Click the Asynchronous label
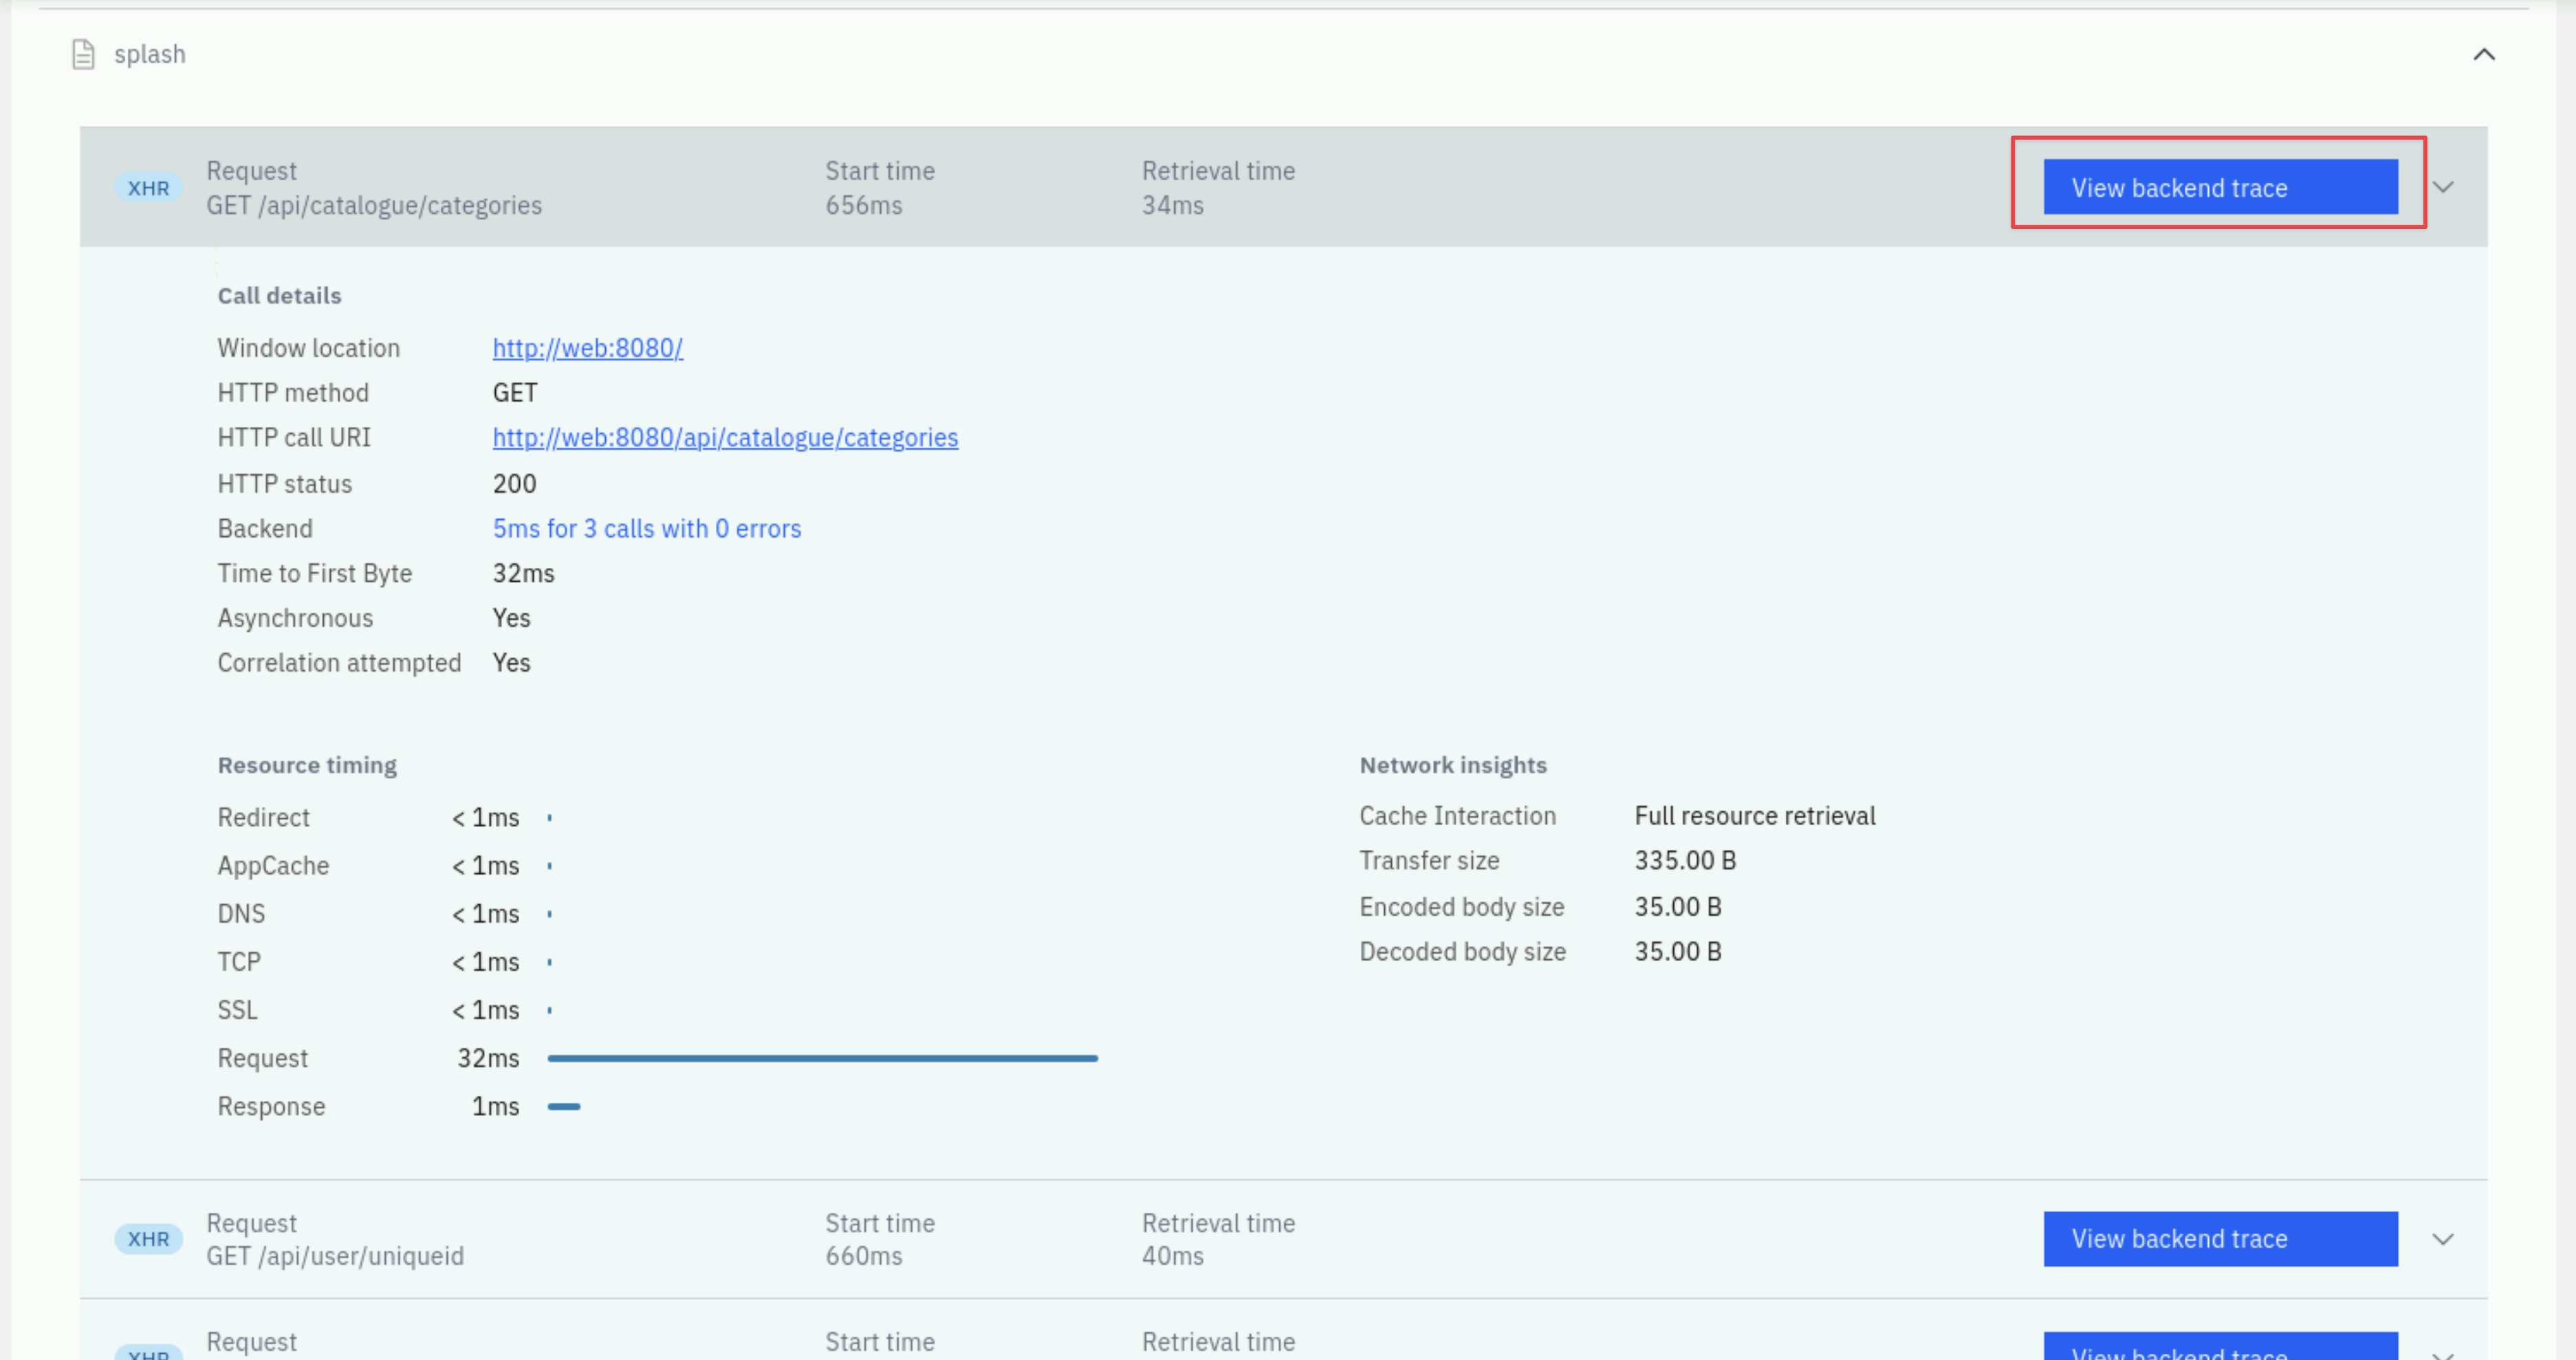The image size is (2576, 1360). [x=295, y=619]
